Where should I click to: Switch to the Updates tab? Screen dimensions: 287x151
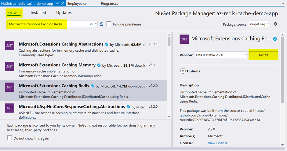tap(64, 13)
